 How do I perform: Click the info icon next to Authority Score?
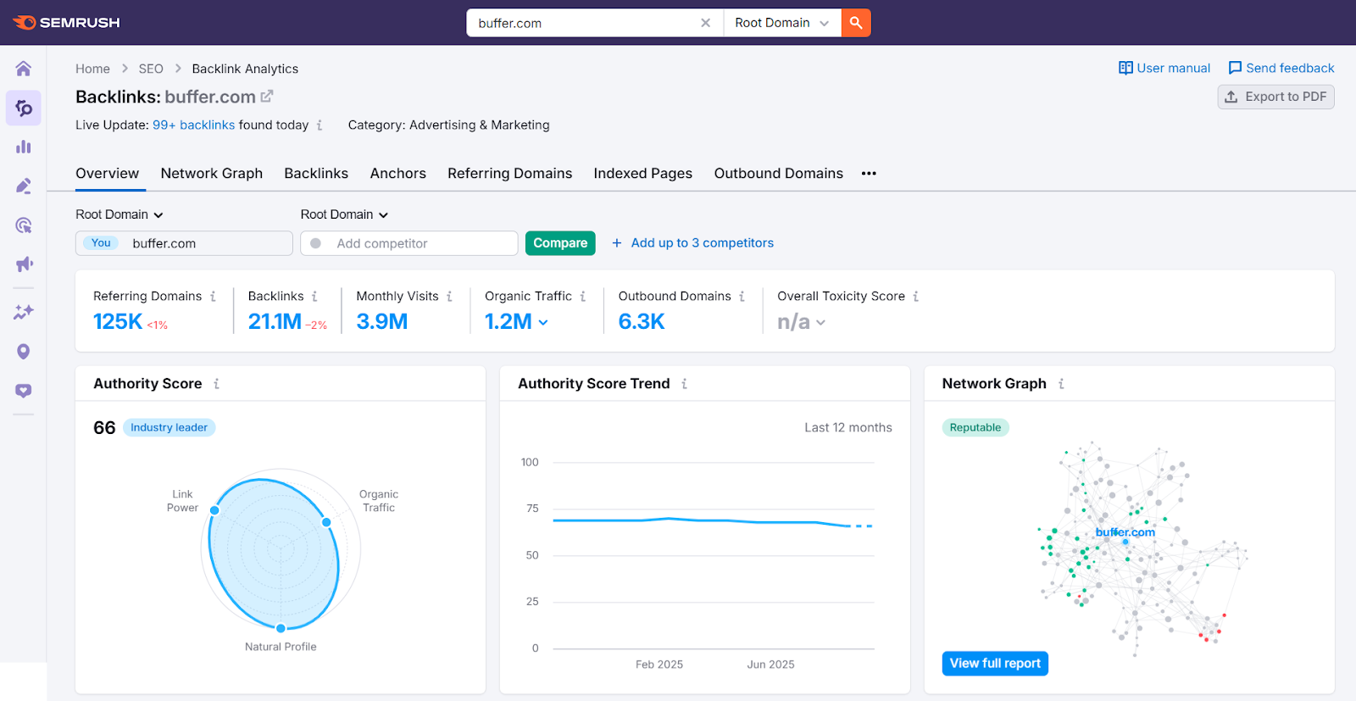pos(217,384)
